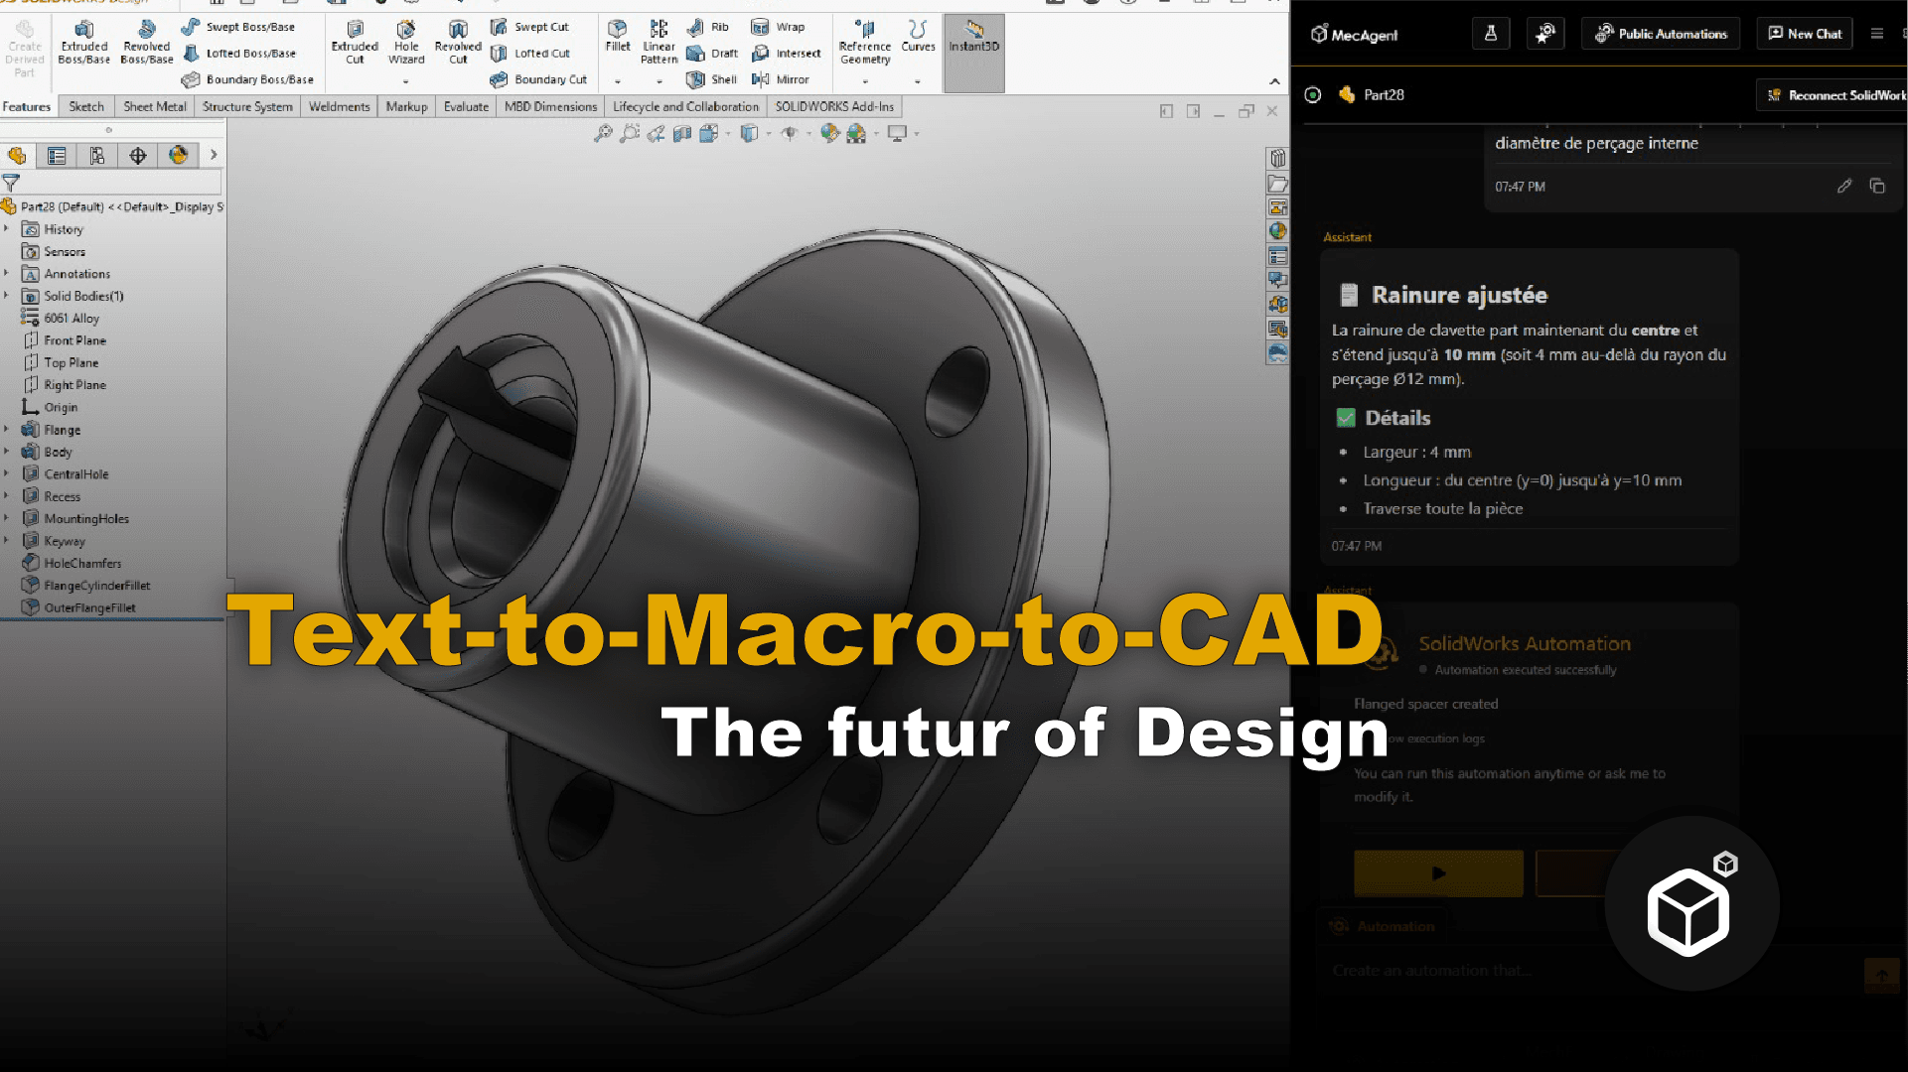Viewport: 1908px width, 1072px height.
Task: Run the automation with play button
Action: pos(1438,873)
